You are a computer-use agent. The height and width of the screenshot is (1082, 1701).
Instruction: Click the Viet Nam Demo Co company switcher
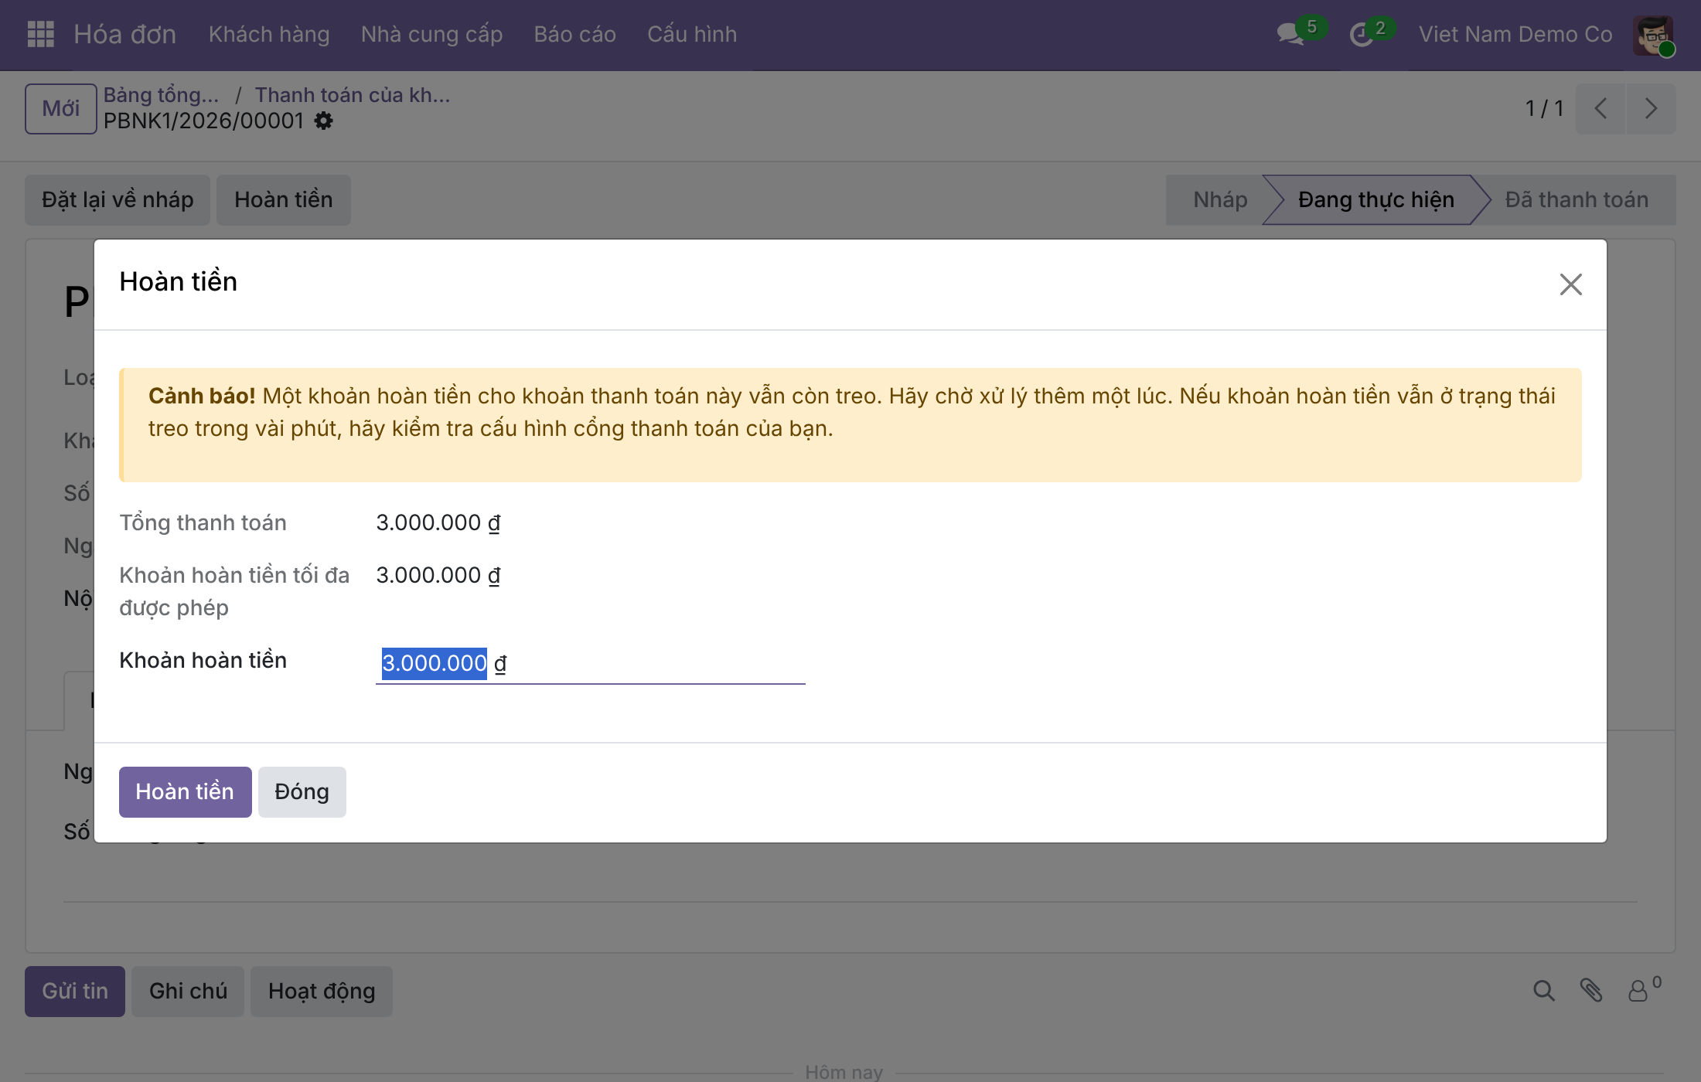pyautogui.click(x=1515, y=34)
